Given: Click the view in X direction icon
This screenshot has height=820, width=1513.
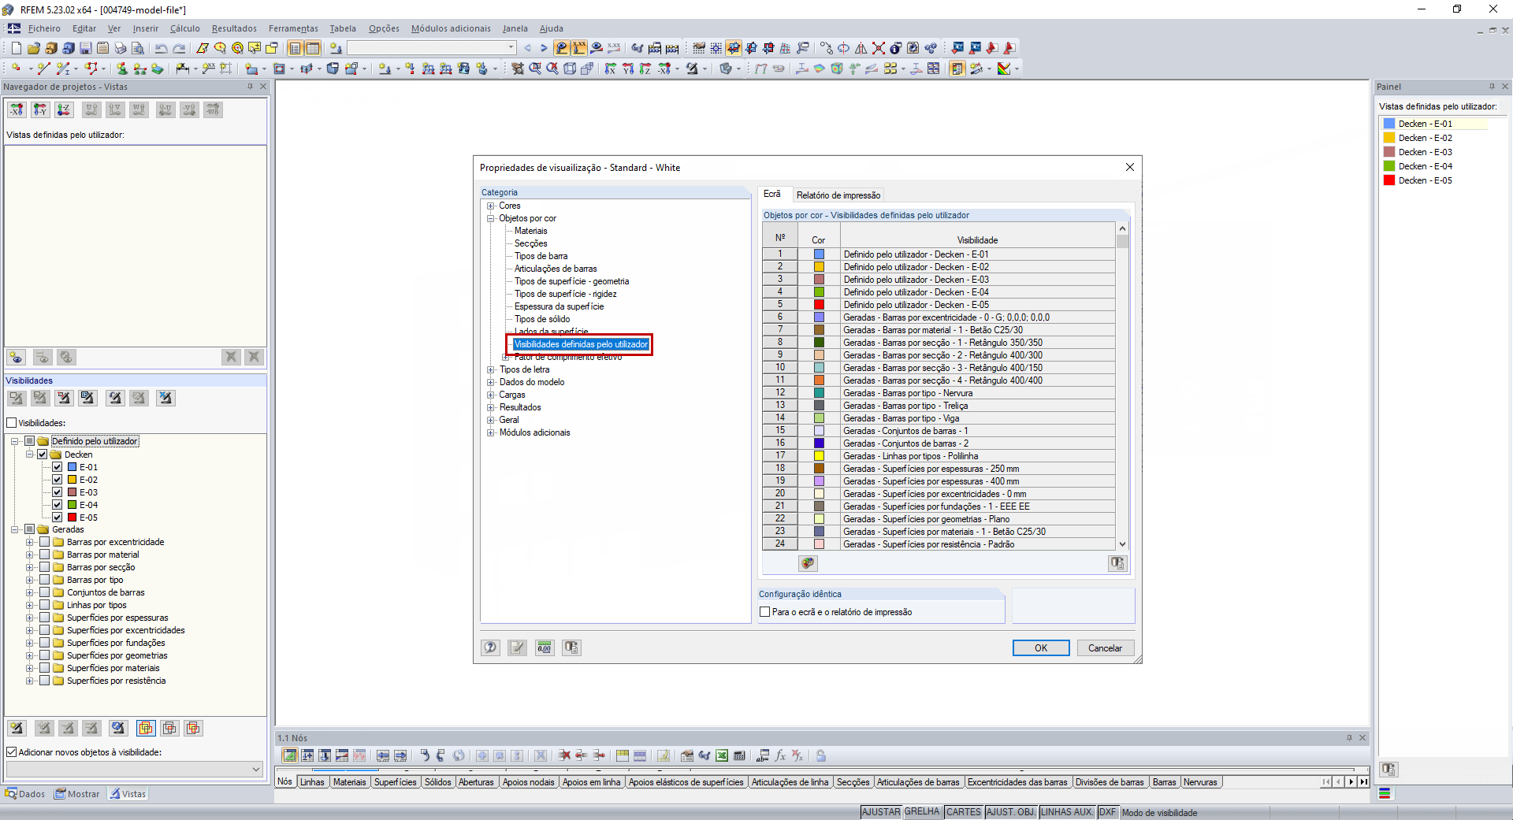Looking at the screenshot, I should tap(611, 69).
